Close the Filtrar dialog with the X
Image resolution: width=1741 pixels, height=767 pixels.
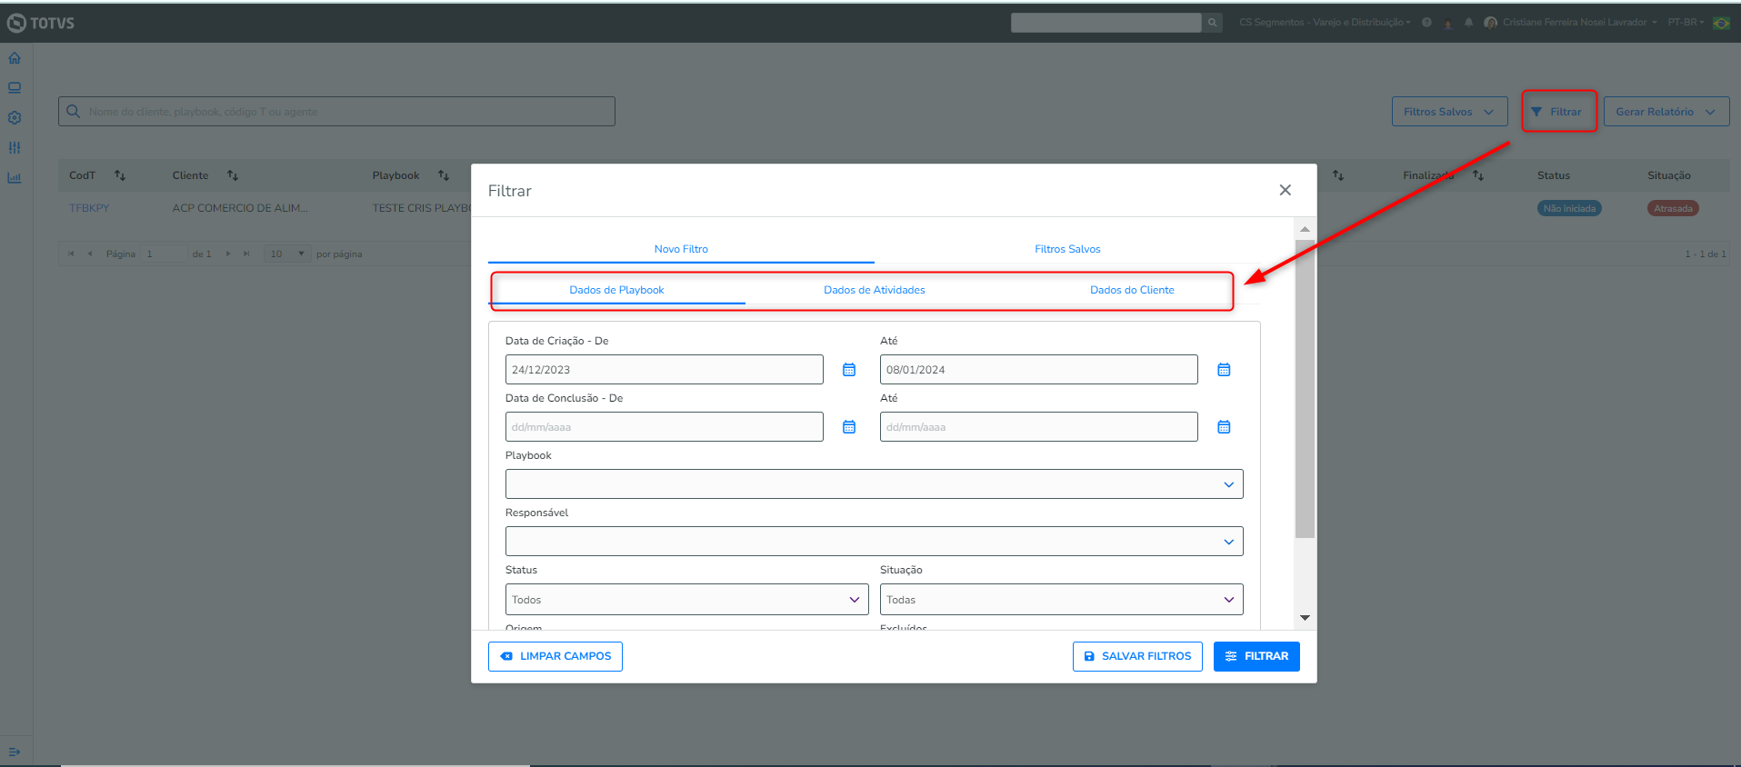point(1285,190)
